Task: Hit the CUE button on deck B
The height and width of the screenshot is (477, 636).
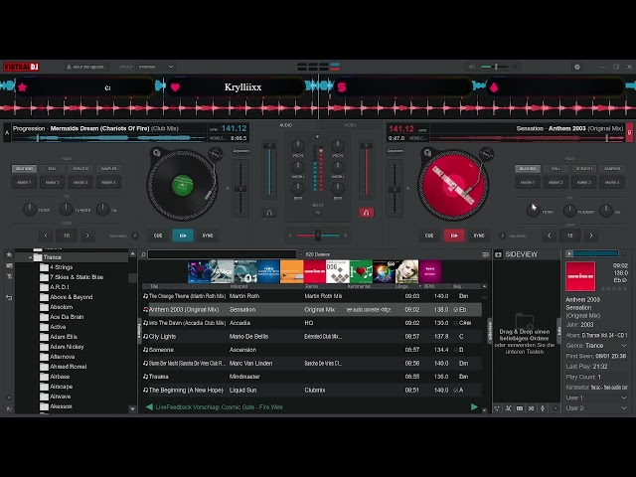Action: pos(429,236)
